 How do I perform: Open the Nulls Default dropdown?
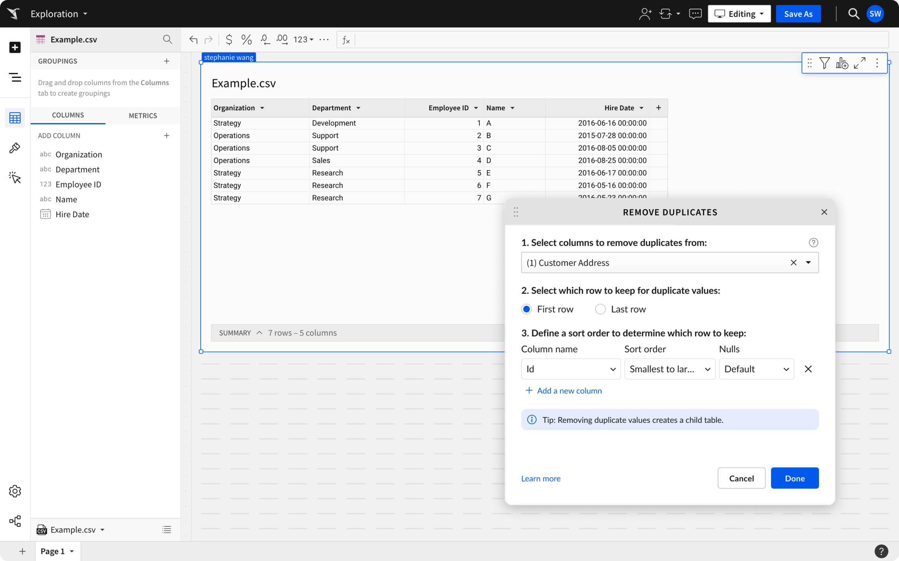pos(756,369)
